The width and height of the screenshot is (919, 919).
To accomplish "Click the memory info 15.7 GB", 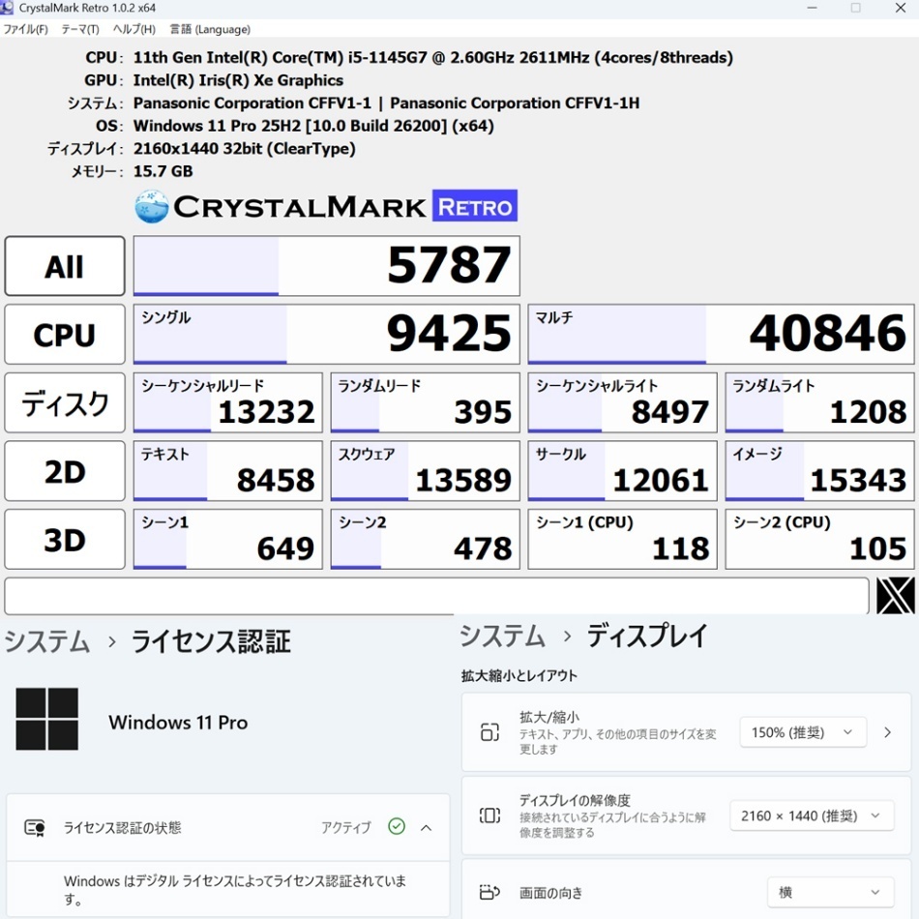I will pyautogui.click(x=163, y=171).
